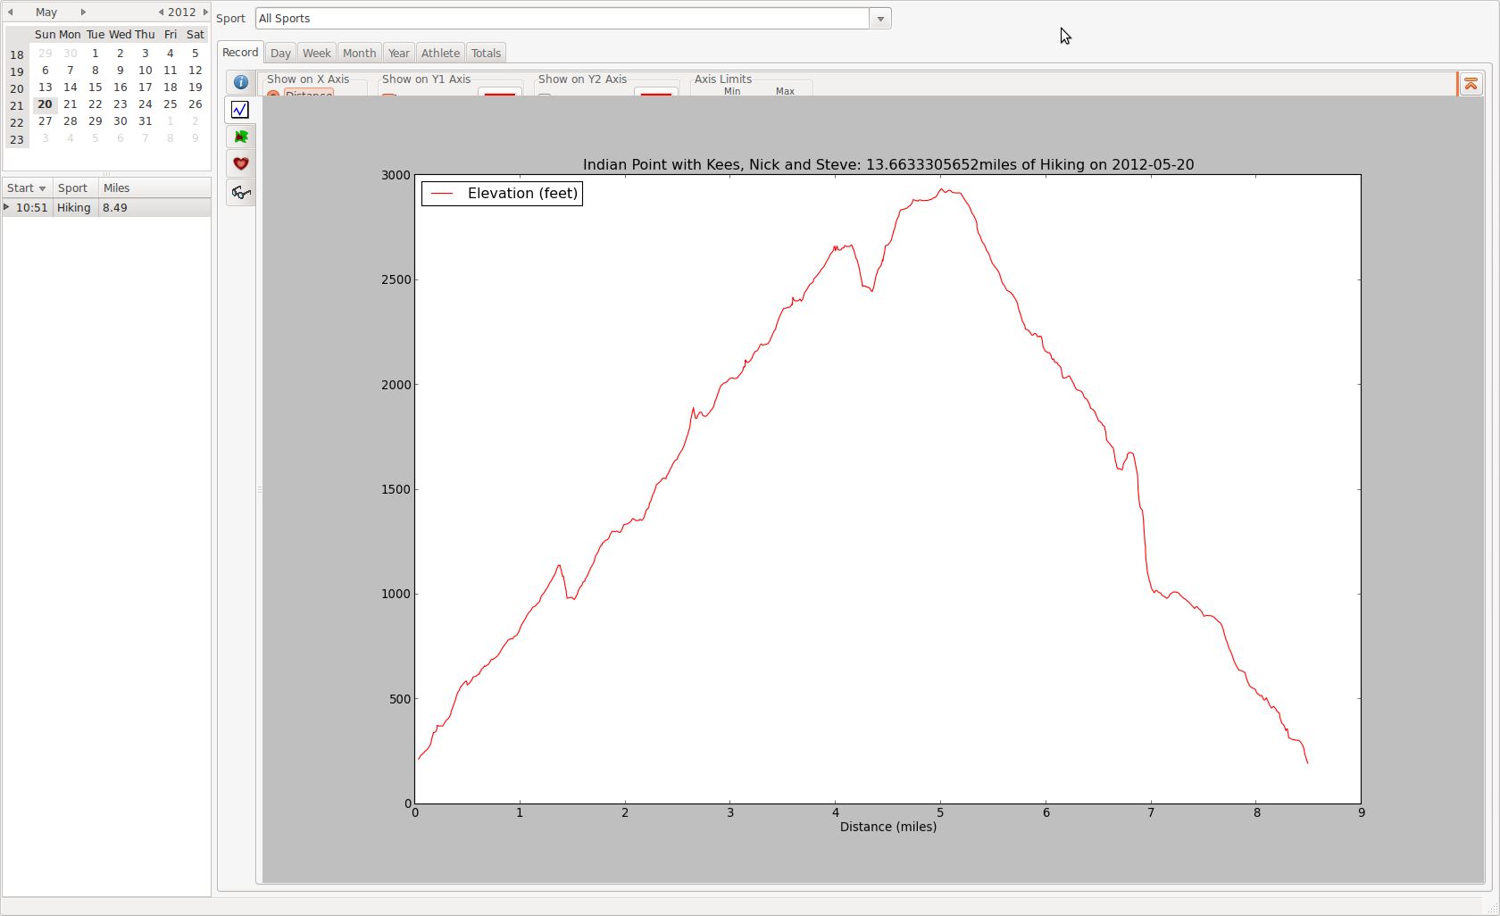
Task: Go back to previous year 2011
Action: [x=161, y=12]
